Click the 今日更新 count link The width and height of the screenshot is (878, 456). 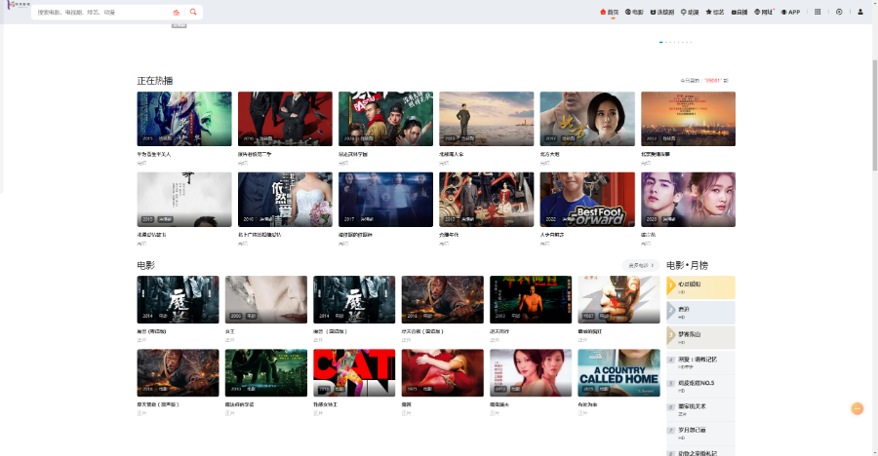[704, 81]
